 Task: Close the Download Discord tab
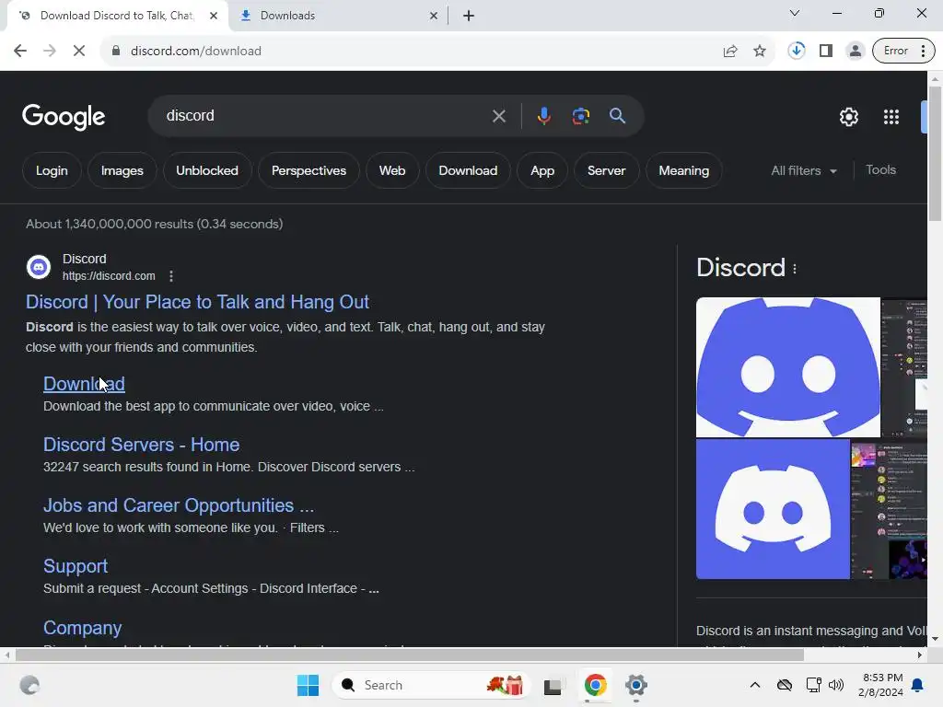214,16
